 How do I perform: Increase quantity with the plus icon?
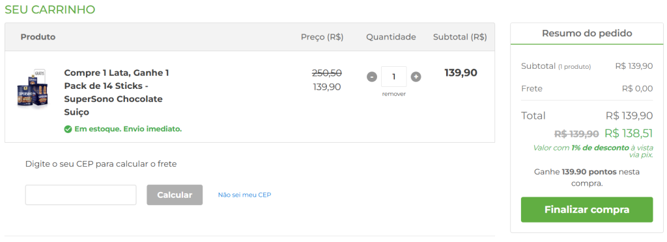click(x=416, y=77)
